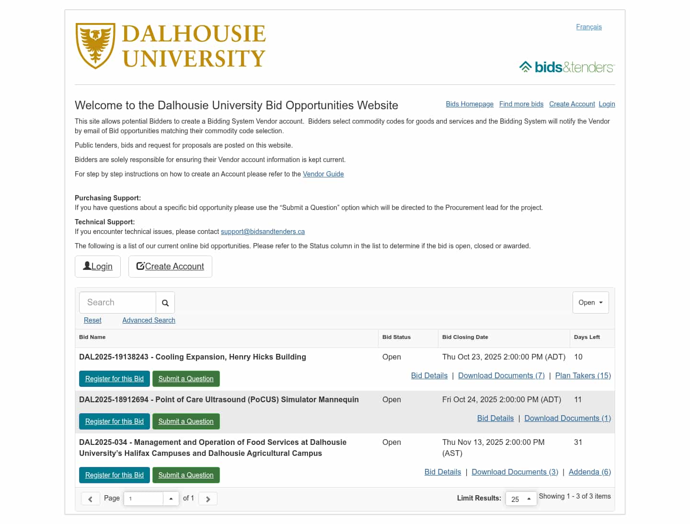This screenshot has width=690, height=524.
Task: Click the bids&tenders logo
Action: [566, 67]
